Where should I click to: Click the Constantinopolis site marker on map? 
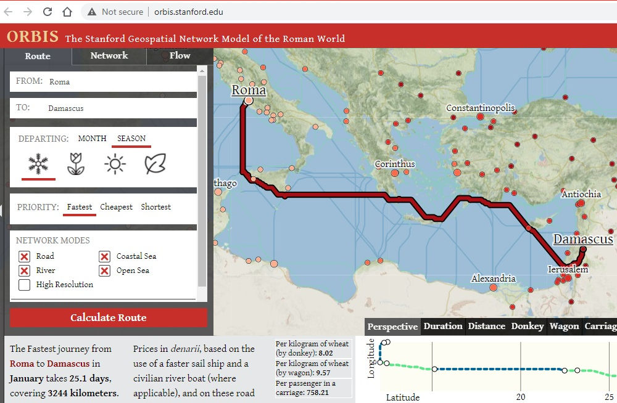pyautogui.click(x=480, y=117)
